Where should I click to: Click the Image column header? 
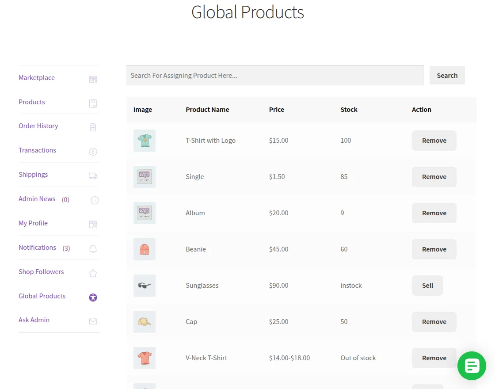click(x=143, y=110)
